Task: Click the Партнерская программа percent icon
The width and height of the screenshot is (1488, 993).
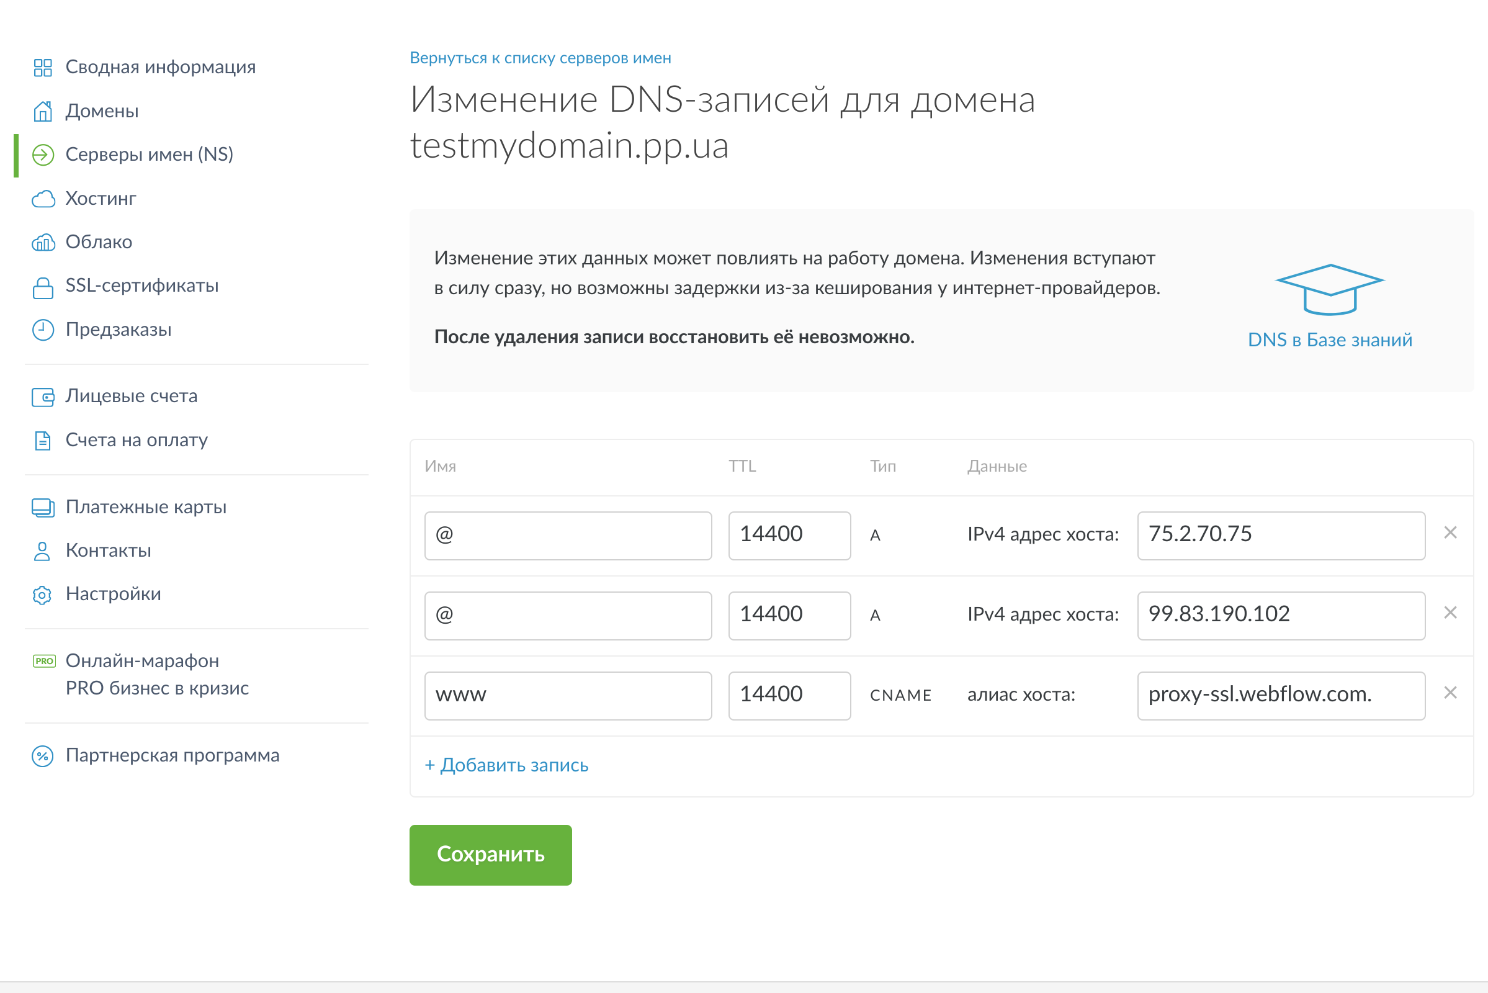Action: click(x=42, y=755)
